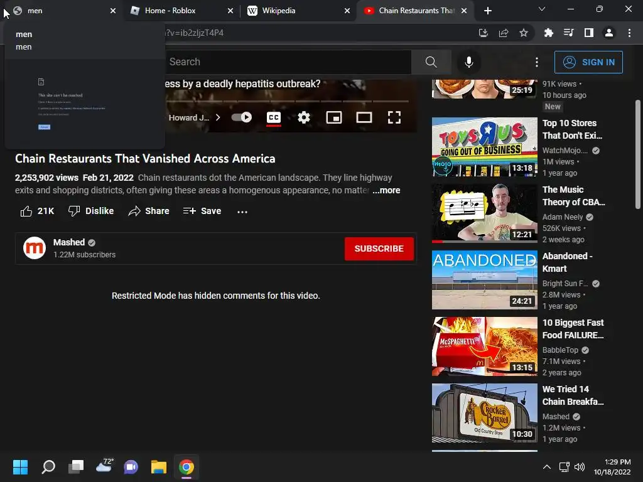Start voice search with microphone icon
Screen dimensions: 643x482
(468, 62)
